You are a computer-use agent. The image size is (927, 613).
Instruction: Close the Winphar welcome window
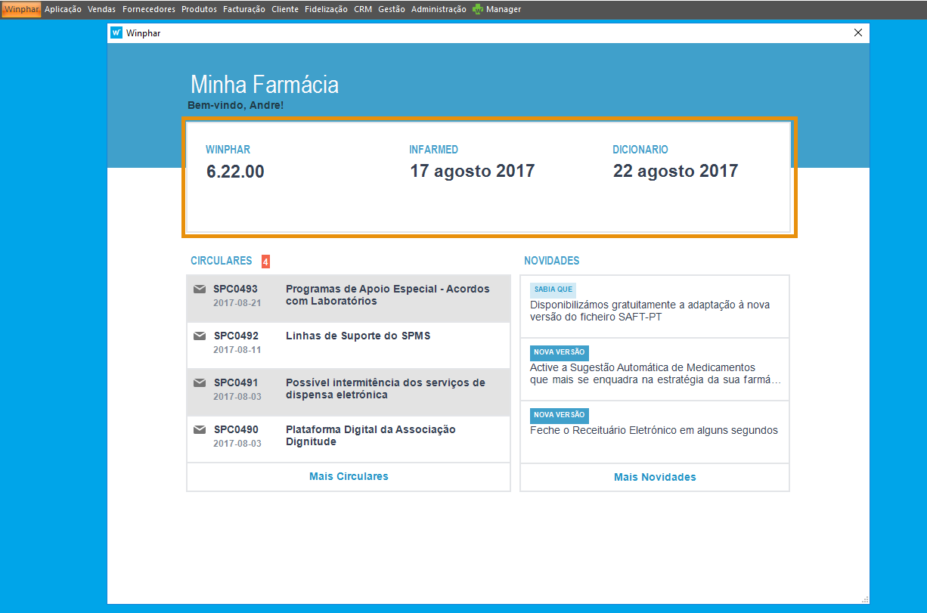pos(857,33)
